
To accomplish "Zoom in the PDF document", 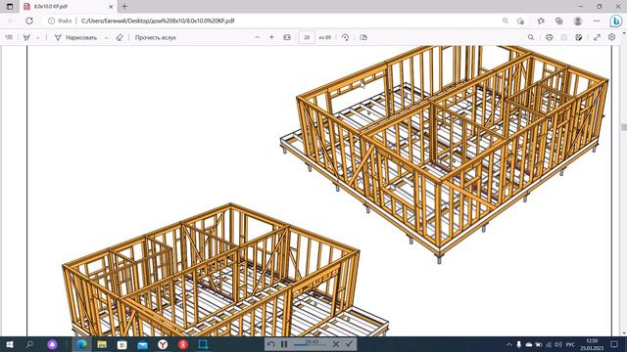I will click(271, 37).
